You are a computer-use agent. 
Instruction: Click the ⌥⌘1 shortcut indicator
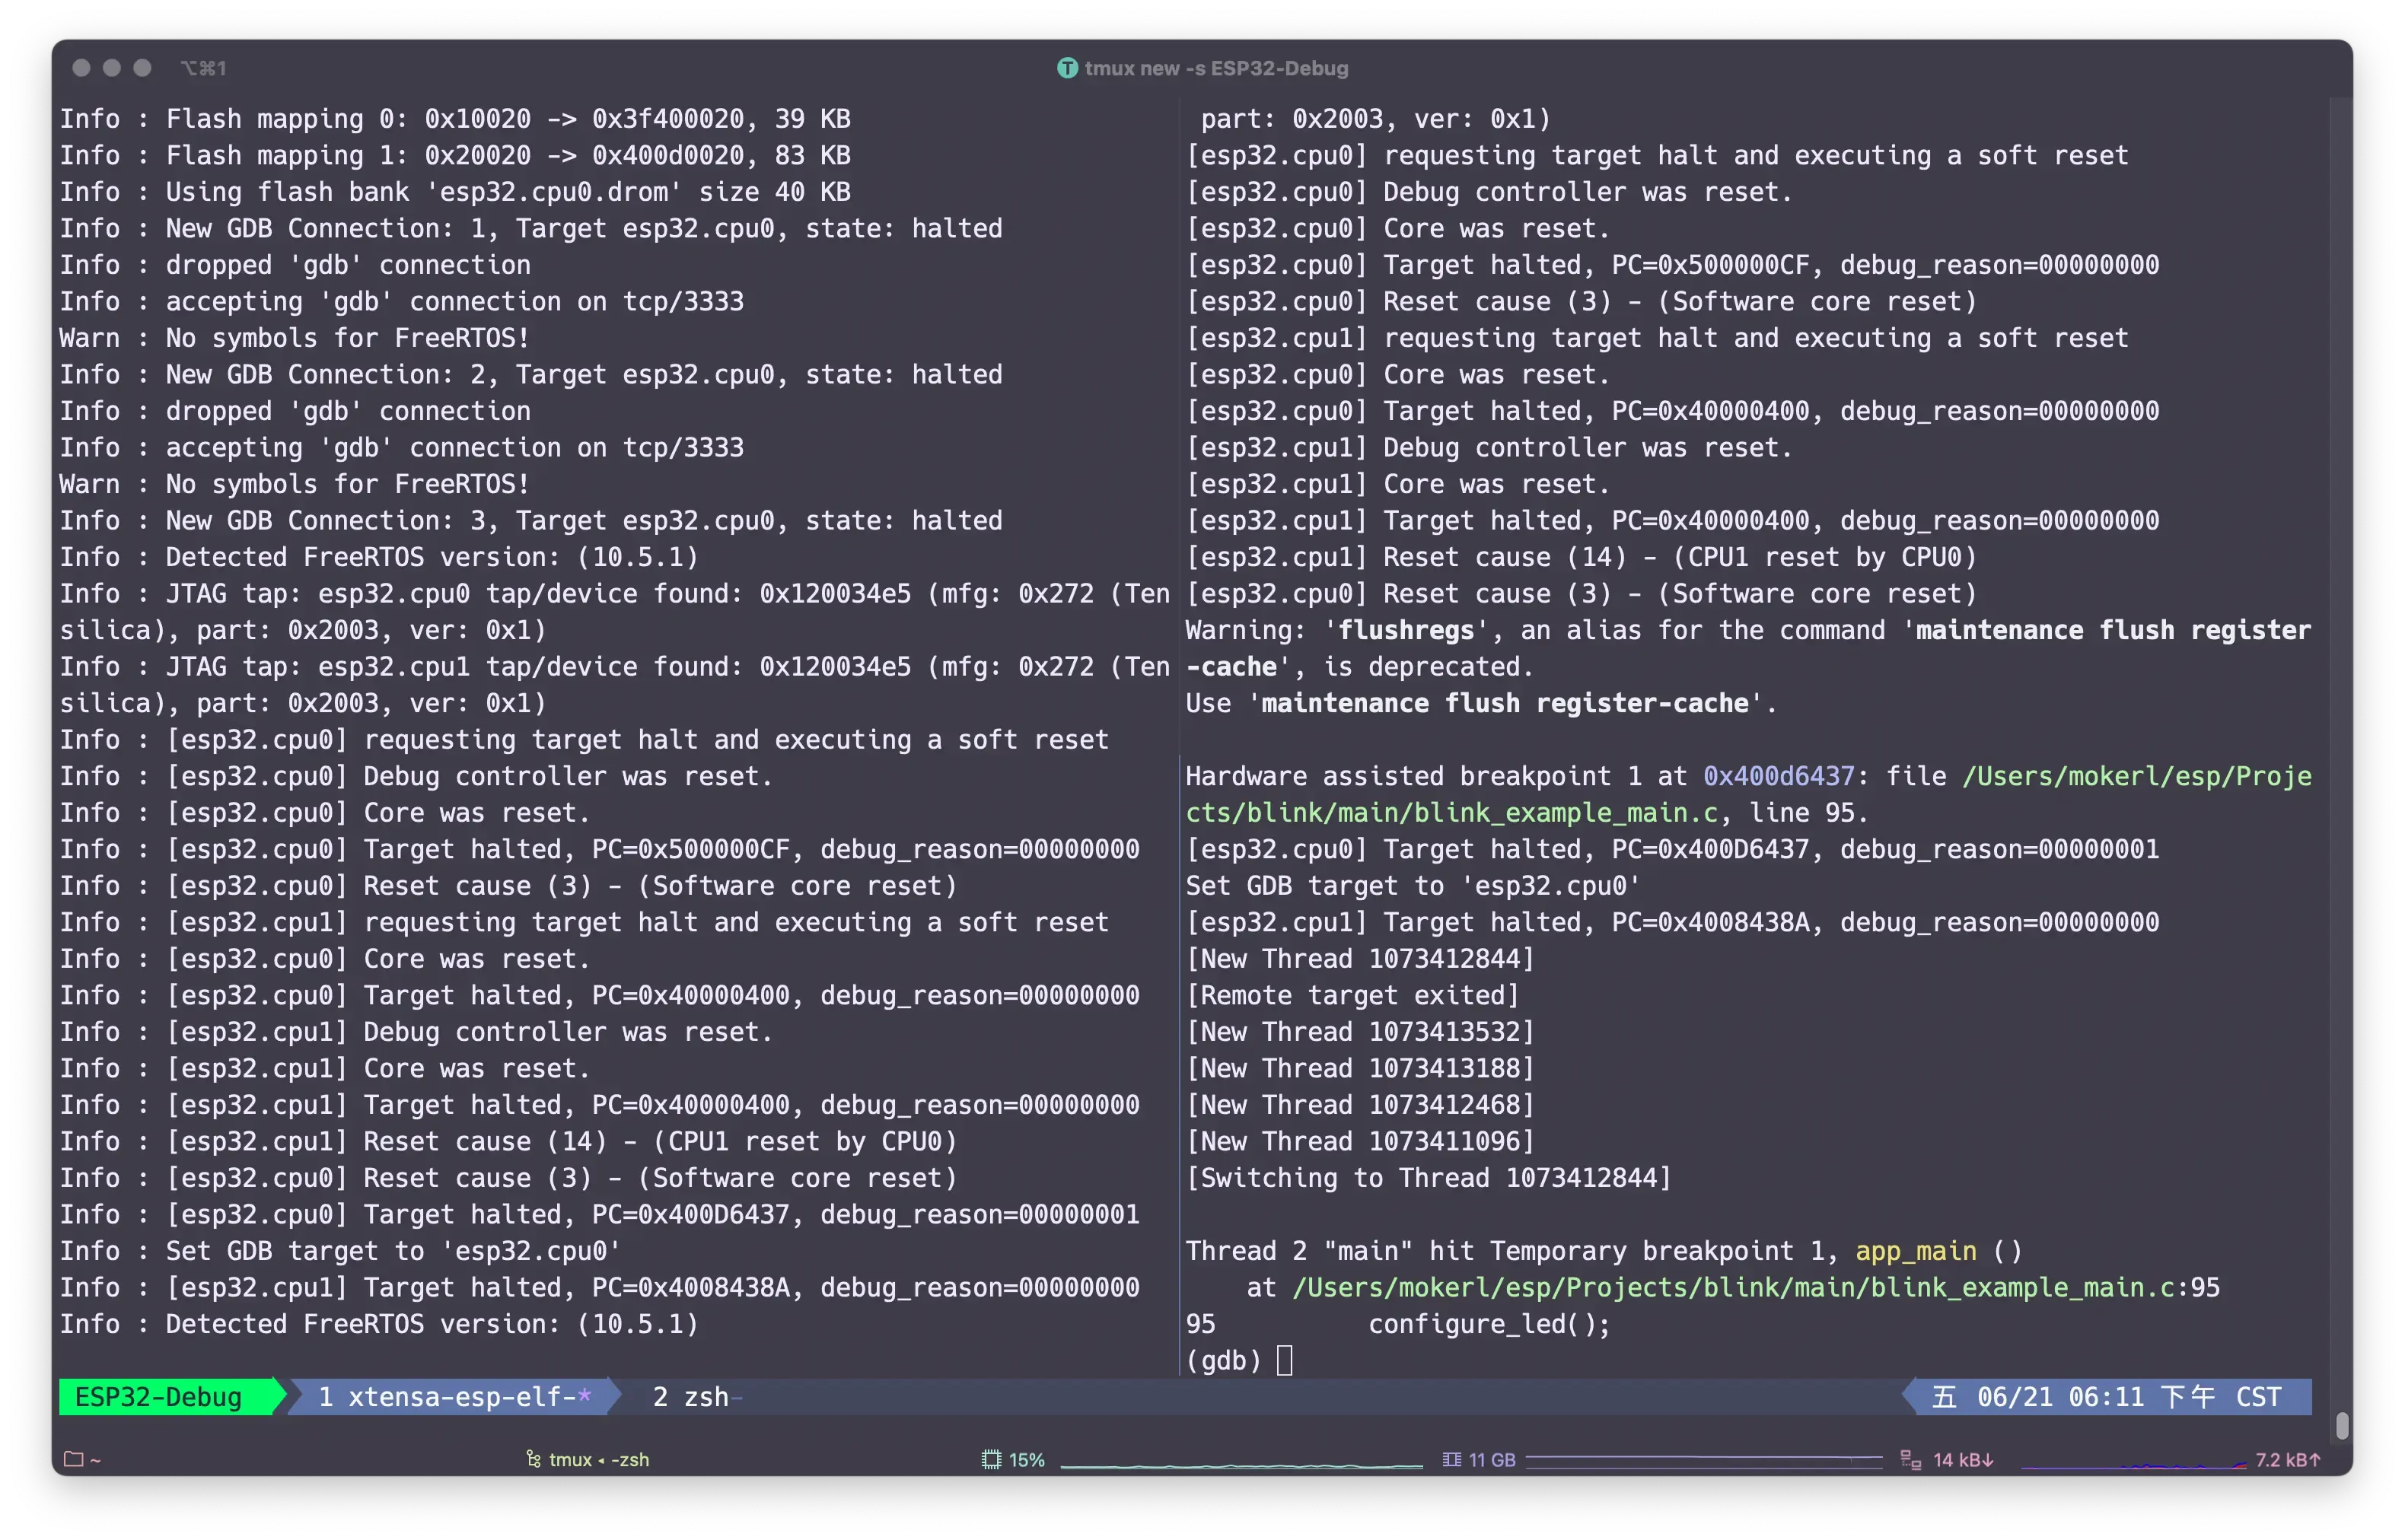point(205,68)
